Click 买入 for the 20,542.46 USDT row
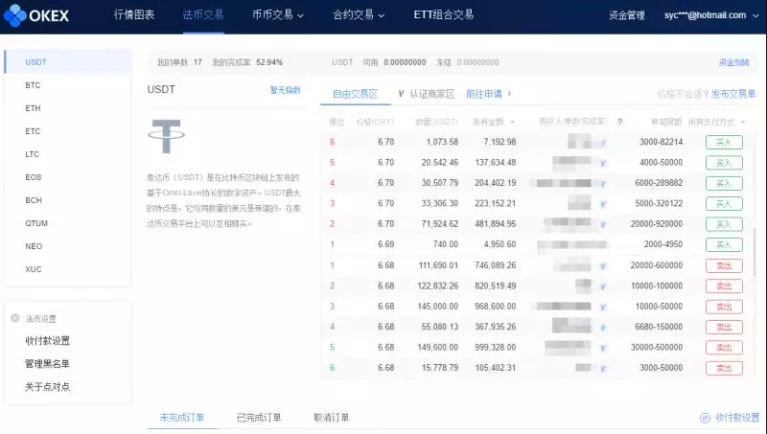Screen dimensions: 767x434 pyautogui.click(x=724, y=163)
